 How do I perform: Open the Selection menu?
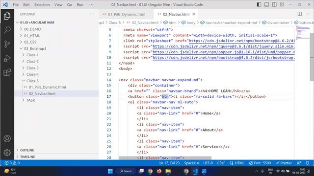42,4
